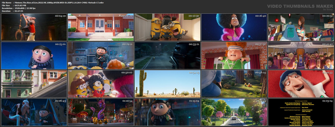Open the desert cactus thumbnail at 00:54:13

click(x=167, y=84)
